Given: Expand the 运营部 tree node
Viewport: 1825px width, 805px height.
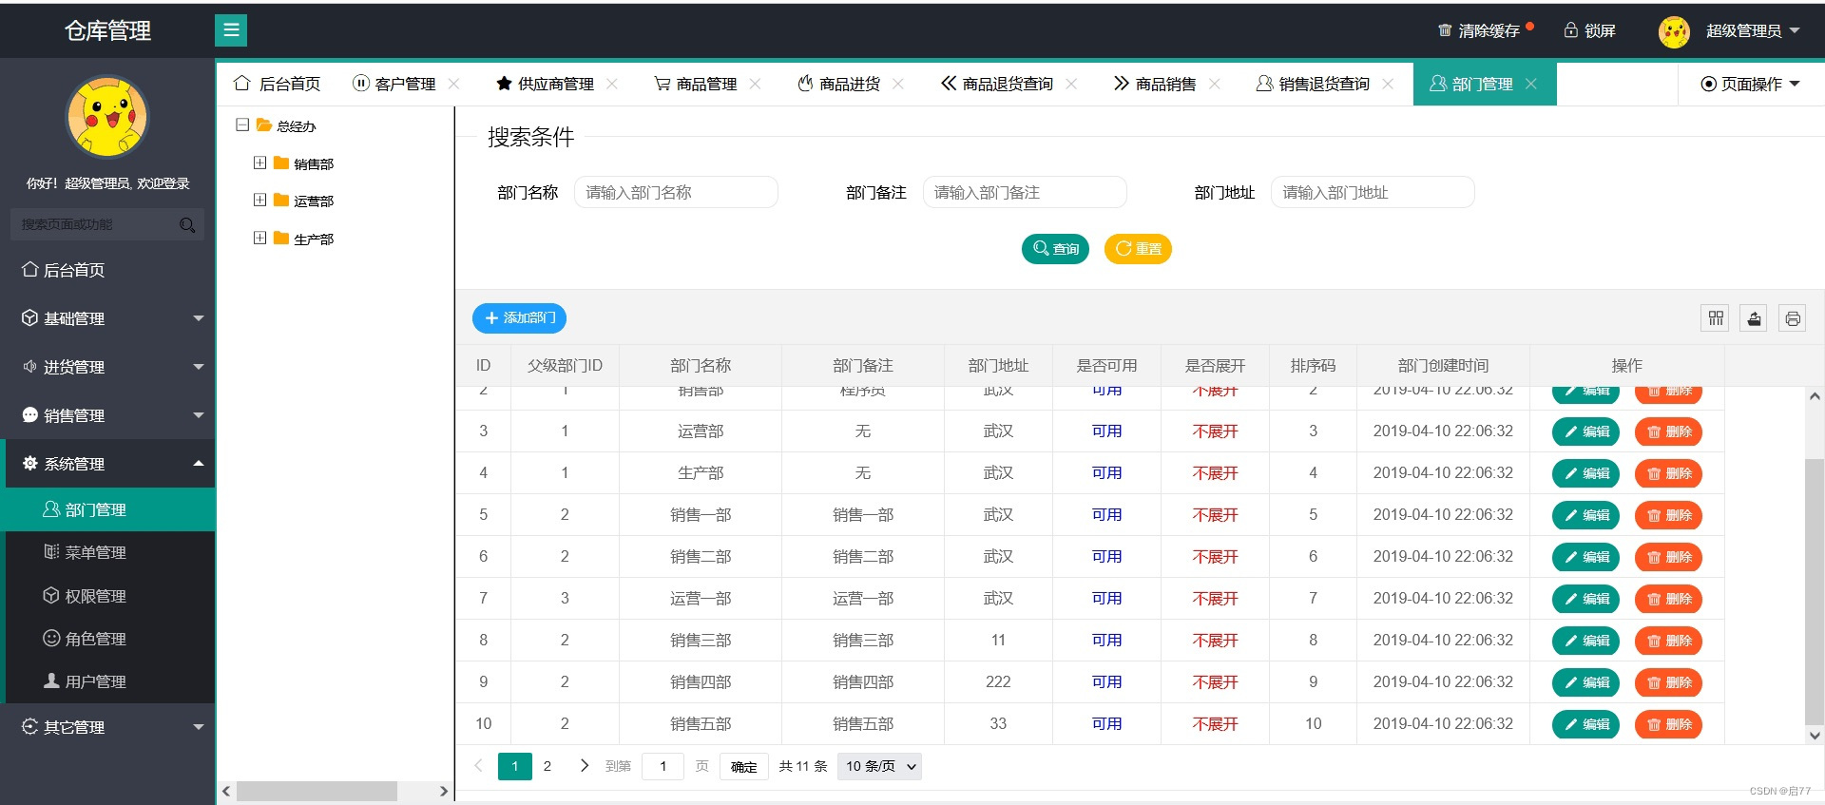Looking at the screenshot, I should pyautogui.click(x=259, y=200).
